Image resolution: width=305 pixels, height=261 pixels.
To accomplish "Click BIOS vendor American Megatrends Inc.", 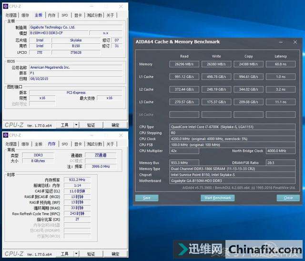I will click(x=76, y=67).
